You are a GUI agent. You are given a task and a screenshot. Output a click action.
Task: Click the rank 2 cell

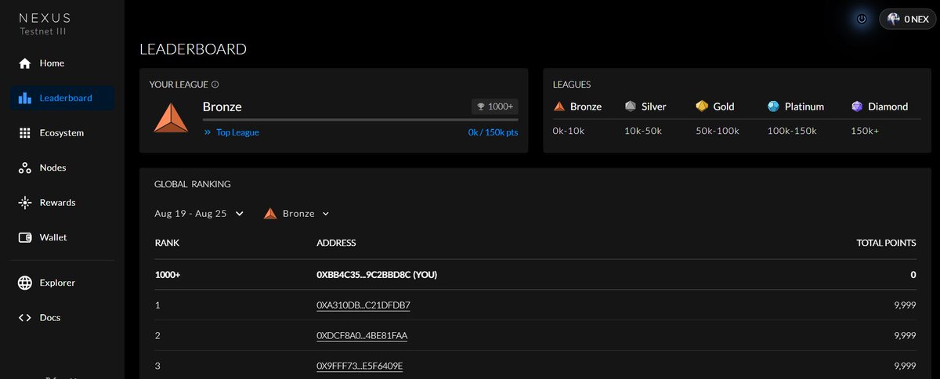pos(157,335)
